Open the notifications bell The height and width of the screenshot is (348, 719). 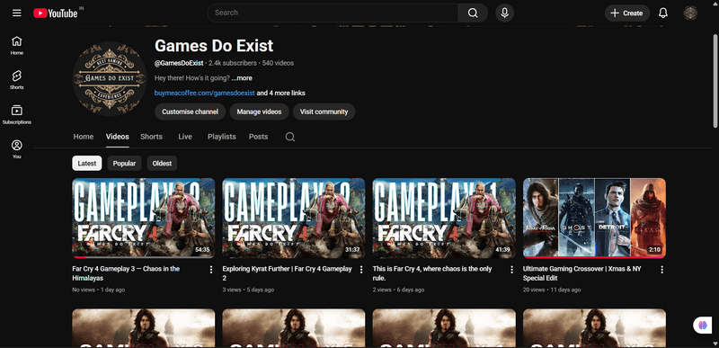point(663,13)
